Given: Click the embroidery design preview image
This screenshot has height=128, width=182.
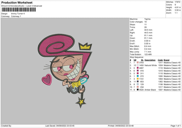Looking at the screenshot, I should (65, 71).
